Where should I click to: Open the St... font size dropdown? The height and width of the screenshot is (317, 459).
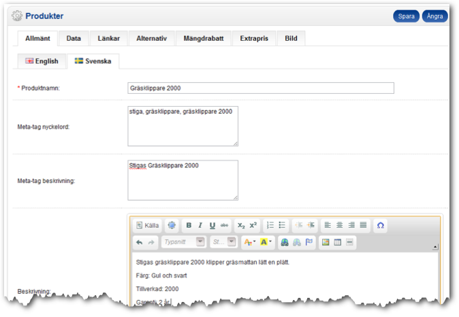coord(223,242)
